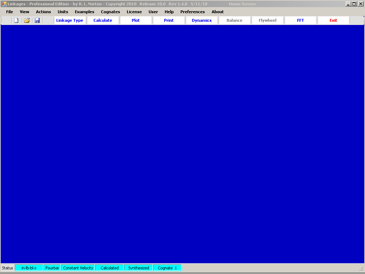Maximize the Linkages window
Viewport: 365px width, 274px height.
pos(354,4)
